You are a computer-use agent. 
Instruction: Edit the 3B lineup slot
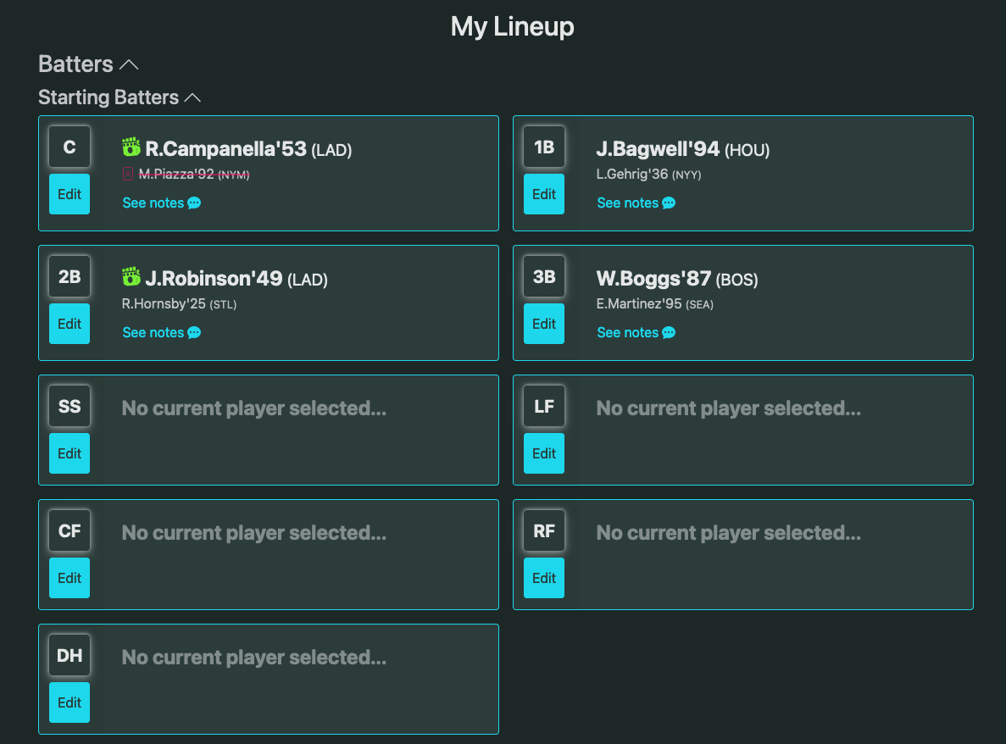tap(544, 324)
